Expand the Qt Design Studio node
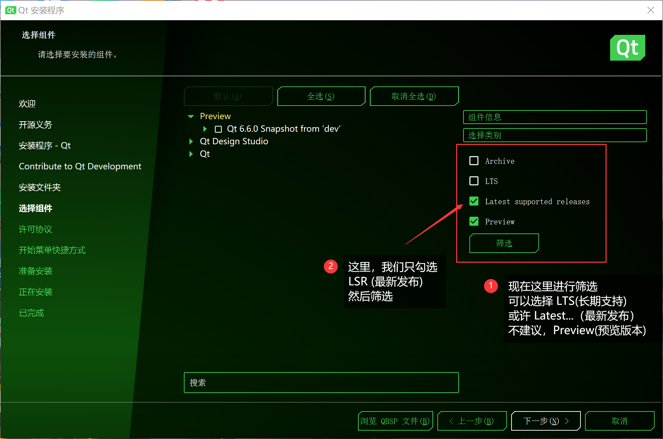 tap(191, 141)
